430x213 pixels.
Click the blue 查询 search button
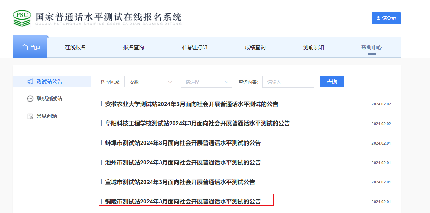[332, 82]
